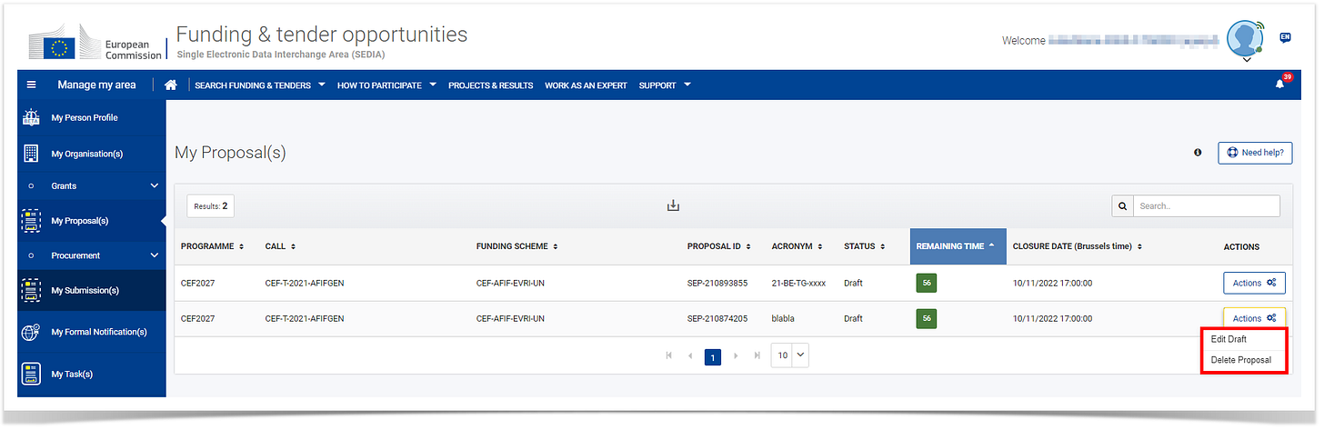Open My Submission(s) link

(x=85, y=291)
